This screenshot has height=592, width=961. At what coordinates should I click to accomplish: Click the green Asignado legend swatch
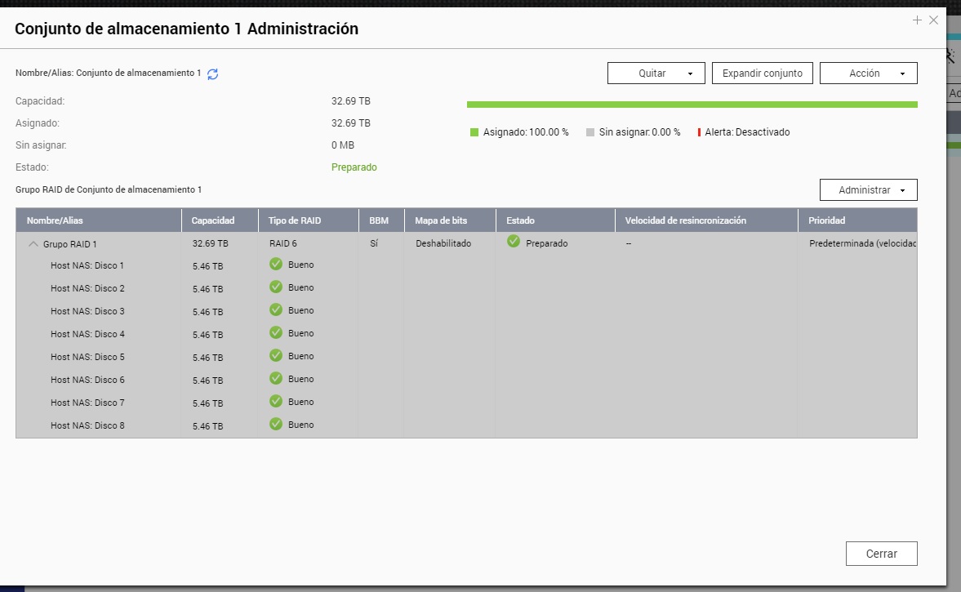[x=474, y=132]
